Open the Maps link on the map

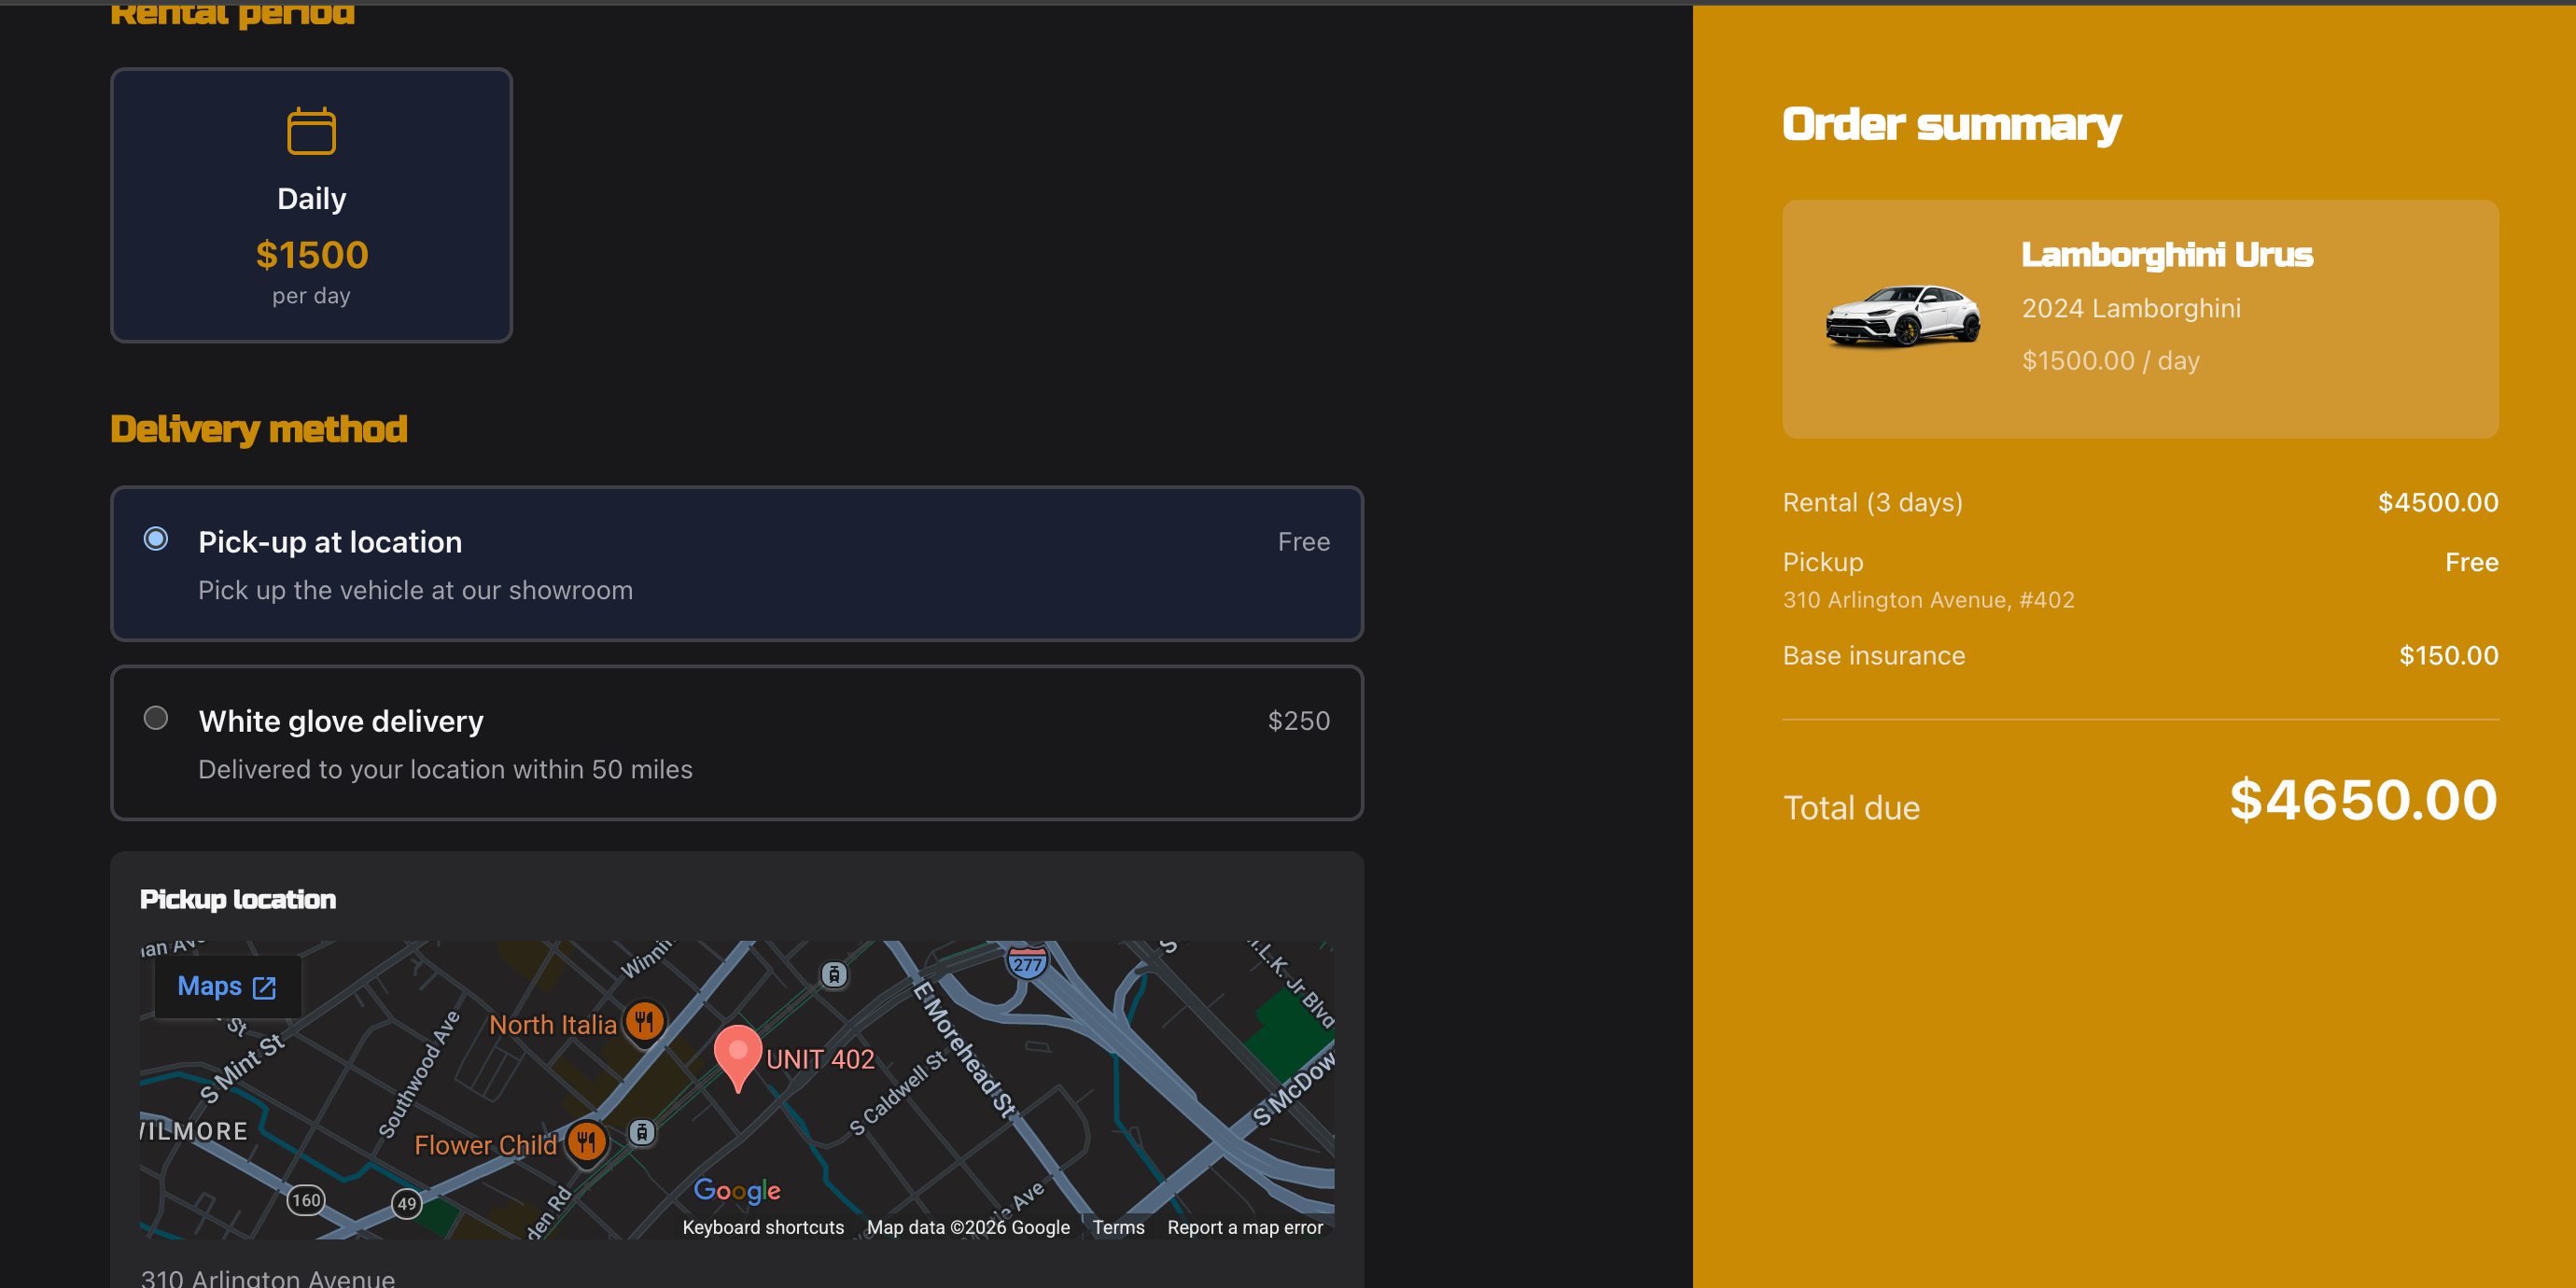210,987
